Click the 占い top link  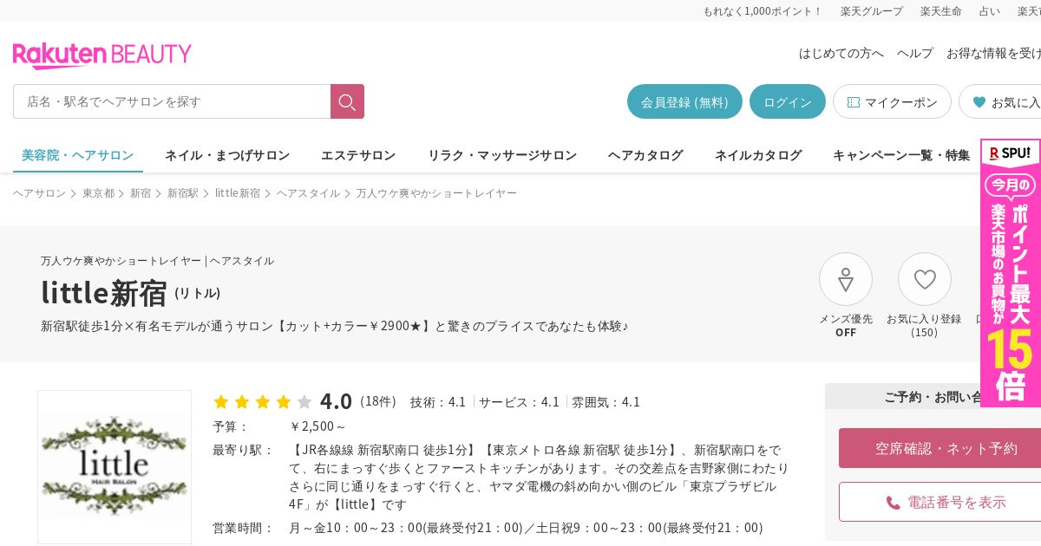pyautogui.click(x=990, y=11)
